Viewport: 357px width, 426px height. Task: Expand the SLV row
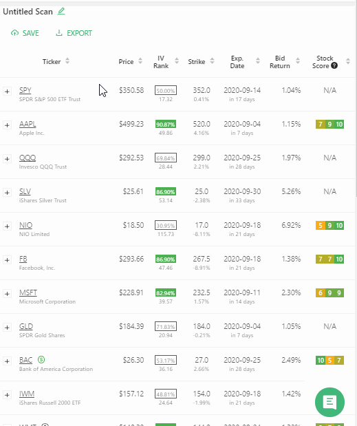coord(8,192)
